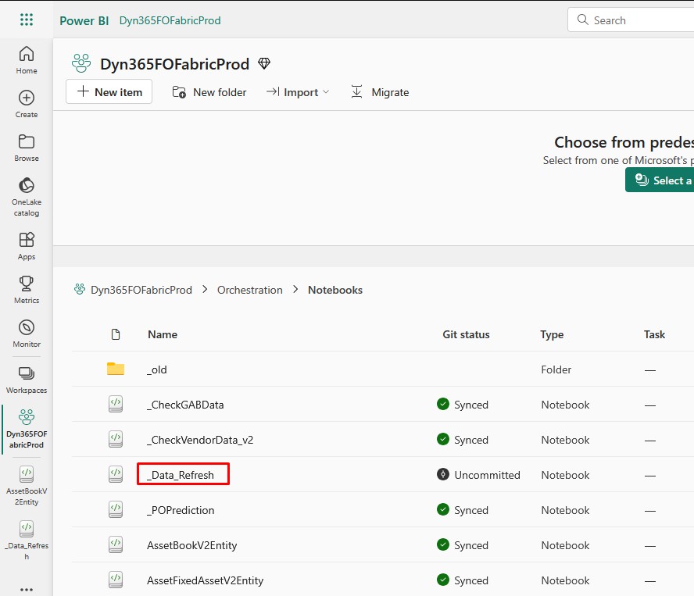Click Synced status icon for AssetFixedAssetV2Entity
The width and height of the screenshot is (694, 596).
(x=443, y=579)
